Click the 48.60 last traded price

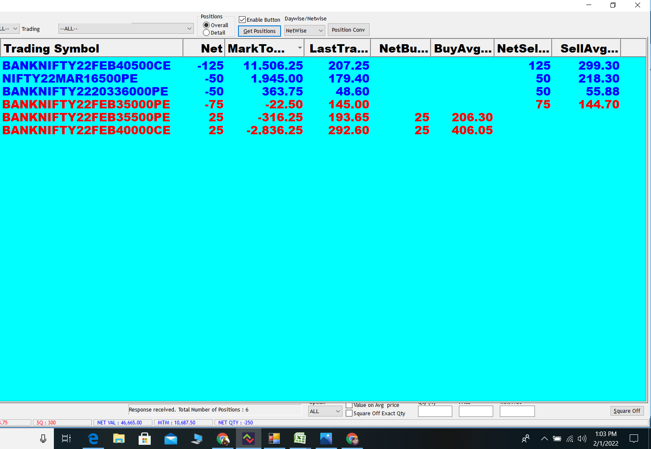click(x=352, y=91)
